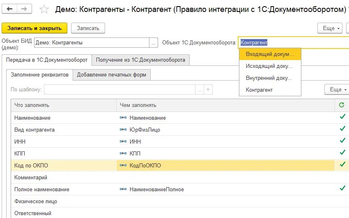This screenshot has height=218, width=349.
Task: Open the Добавление печатных форм tab
Action: (112, 75)
